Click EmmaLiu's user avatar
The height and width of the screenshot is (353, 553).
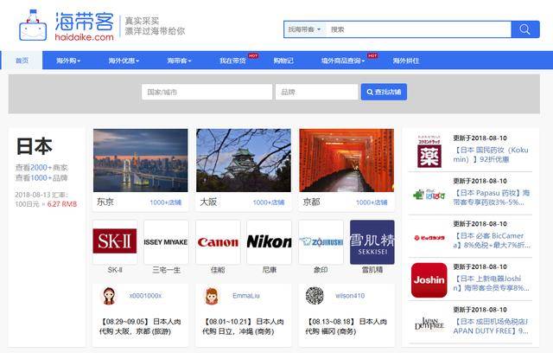(212, 296)
